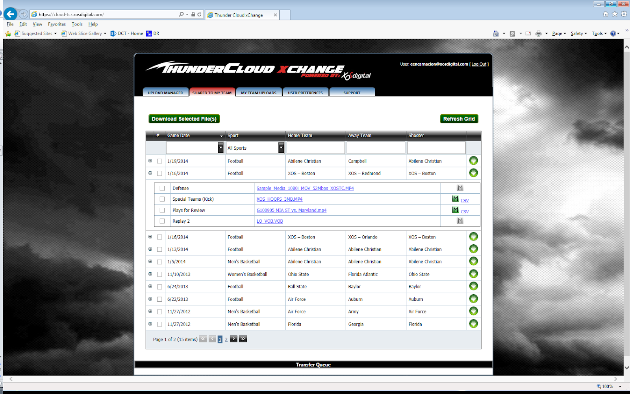Open the All Sports filter dropdown

(x=281, y=148)
